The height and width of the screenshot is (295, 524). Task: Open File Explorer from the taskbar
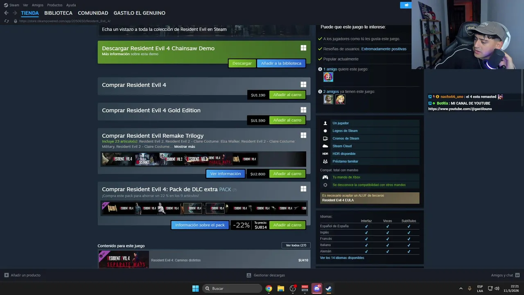click(x=281, y=288)
